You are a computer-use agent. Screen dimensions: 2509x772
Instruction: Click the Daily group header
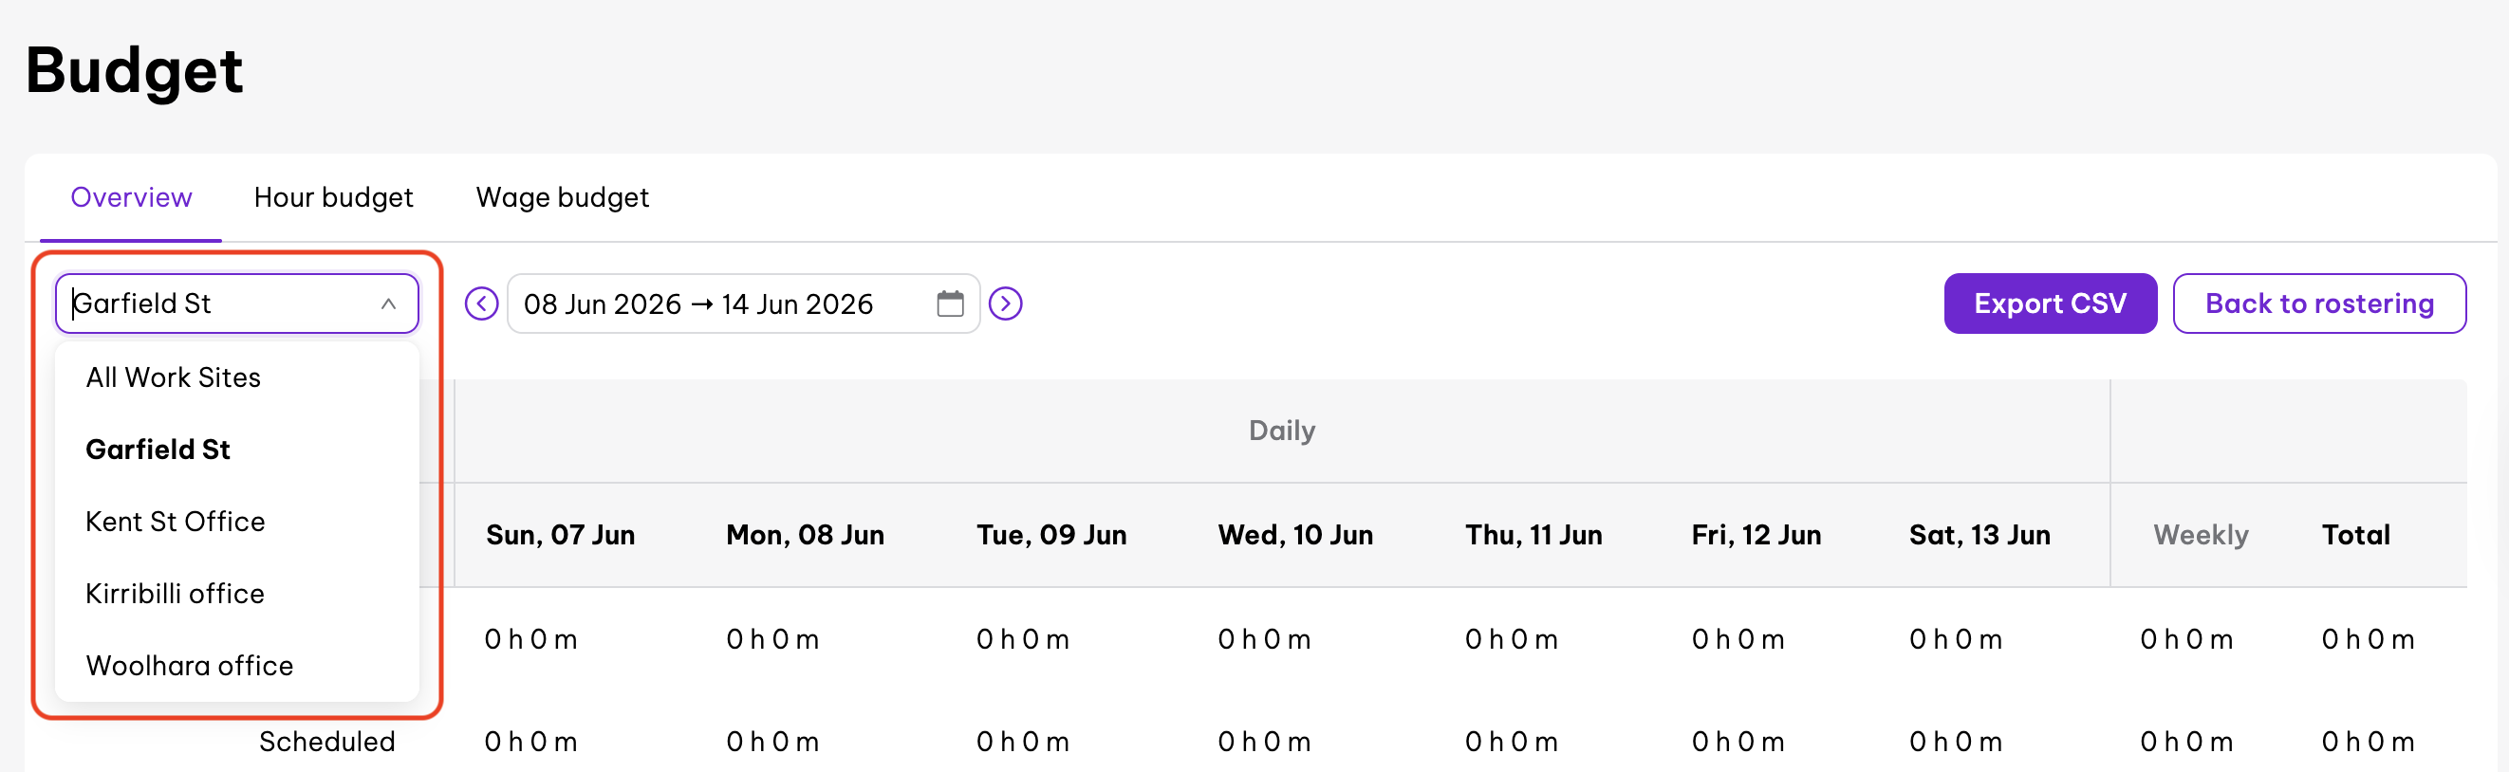pos(1282,432)
